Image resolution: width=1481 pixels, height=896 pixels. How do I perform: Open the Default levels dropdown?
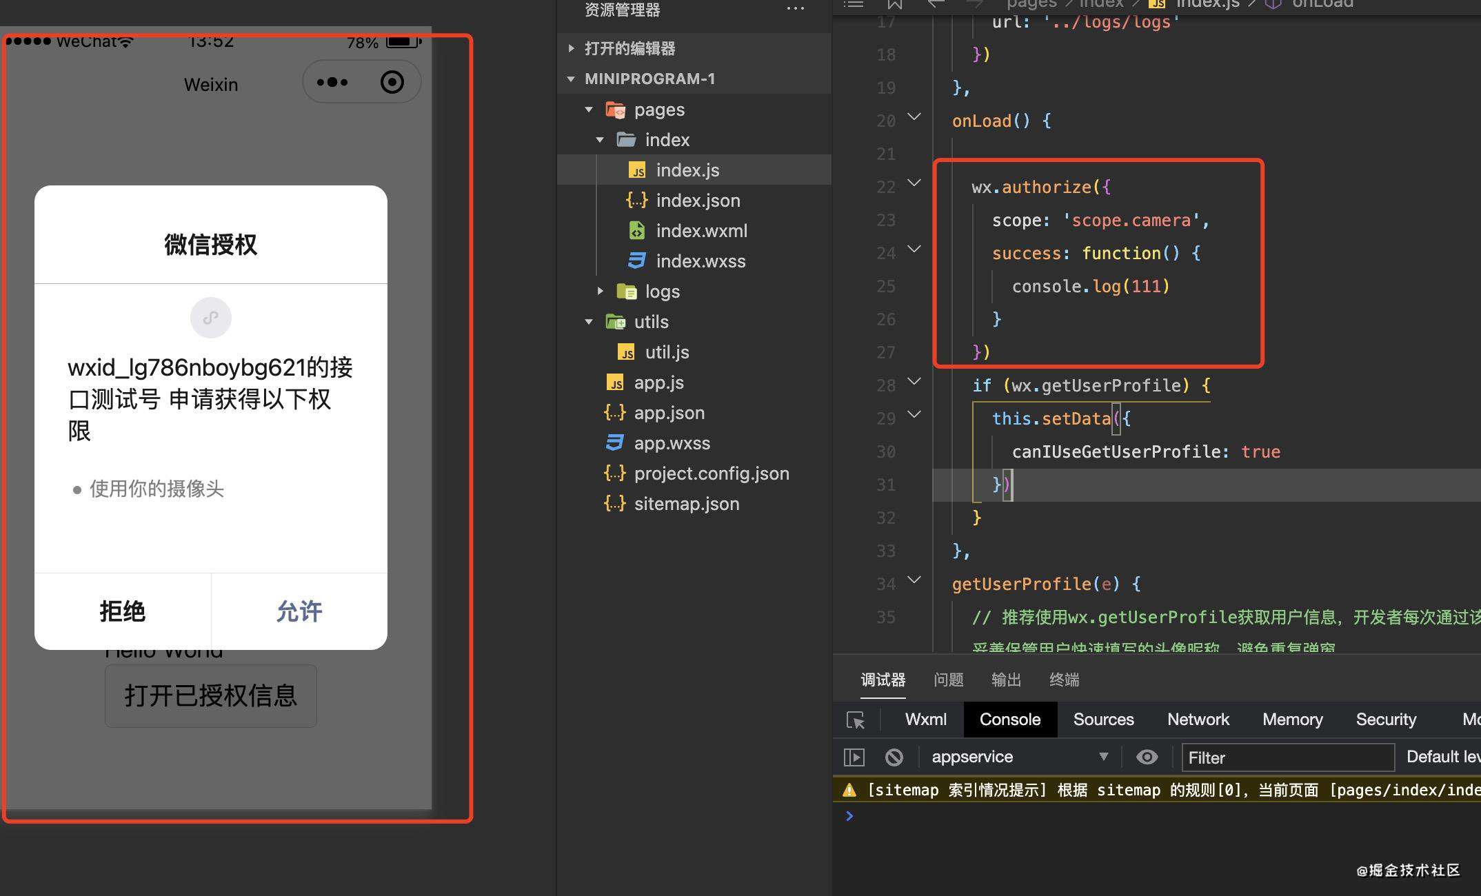[1442, 757]
